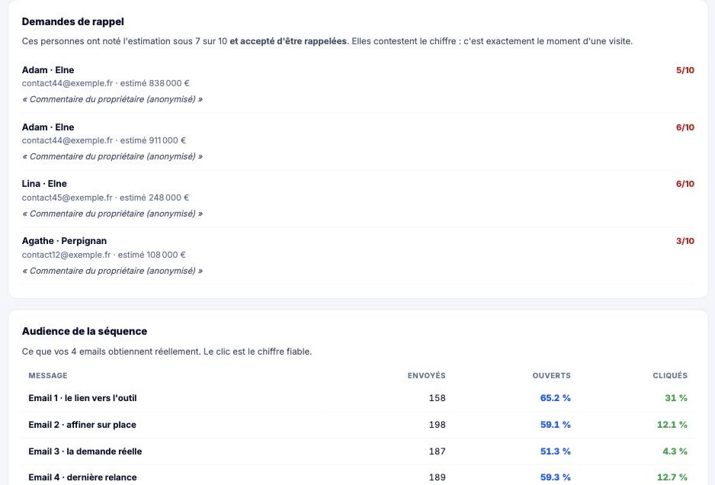Click the 12.1 % click rate
The width and height of the screenshot is (715, 485).
coord(672,425)
